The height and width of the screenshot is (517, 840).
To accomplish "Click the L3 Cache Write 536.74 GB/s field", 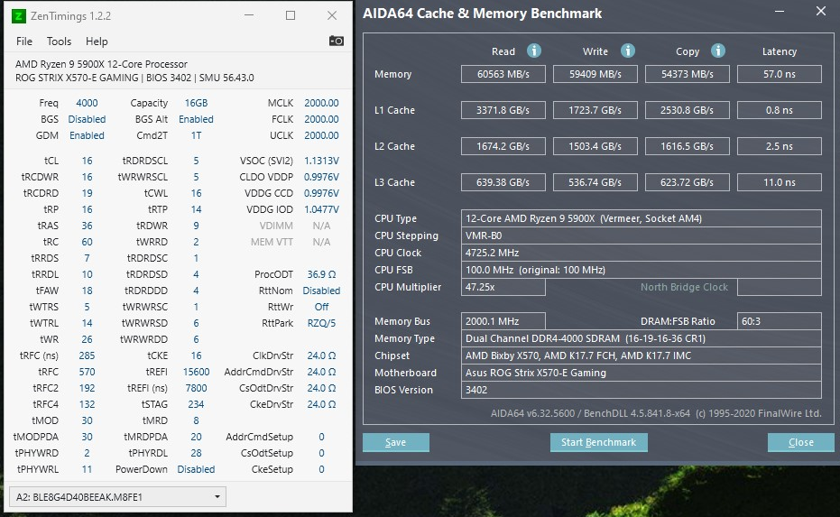I will pos(595,182).
